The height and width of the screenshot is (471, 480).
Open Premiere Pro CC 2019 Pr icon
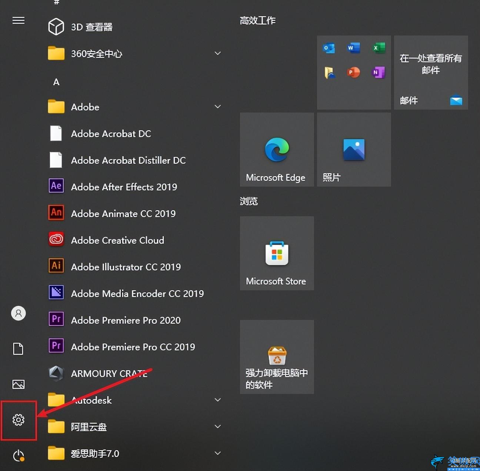(56, 346)
